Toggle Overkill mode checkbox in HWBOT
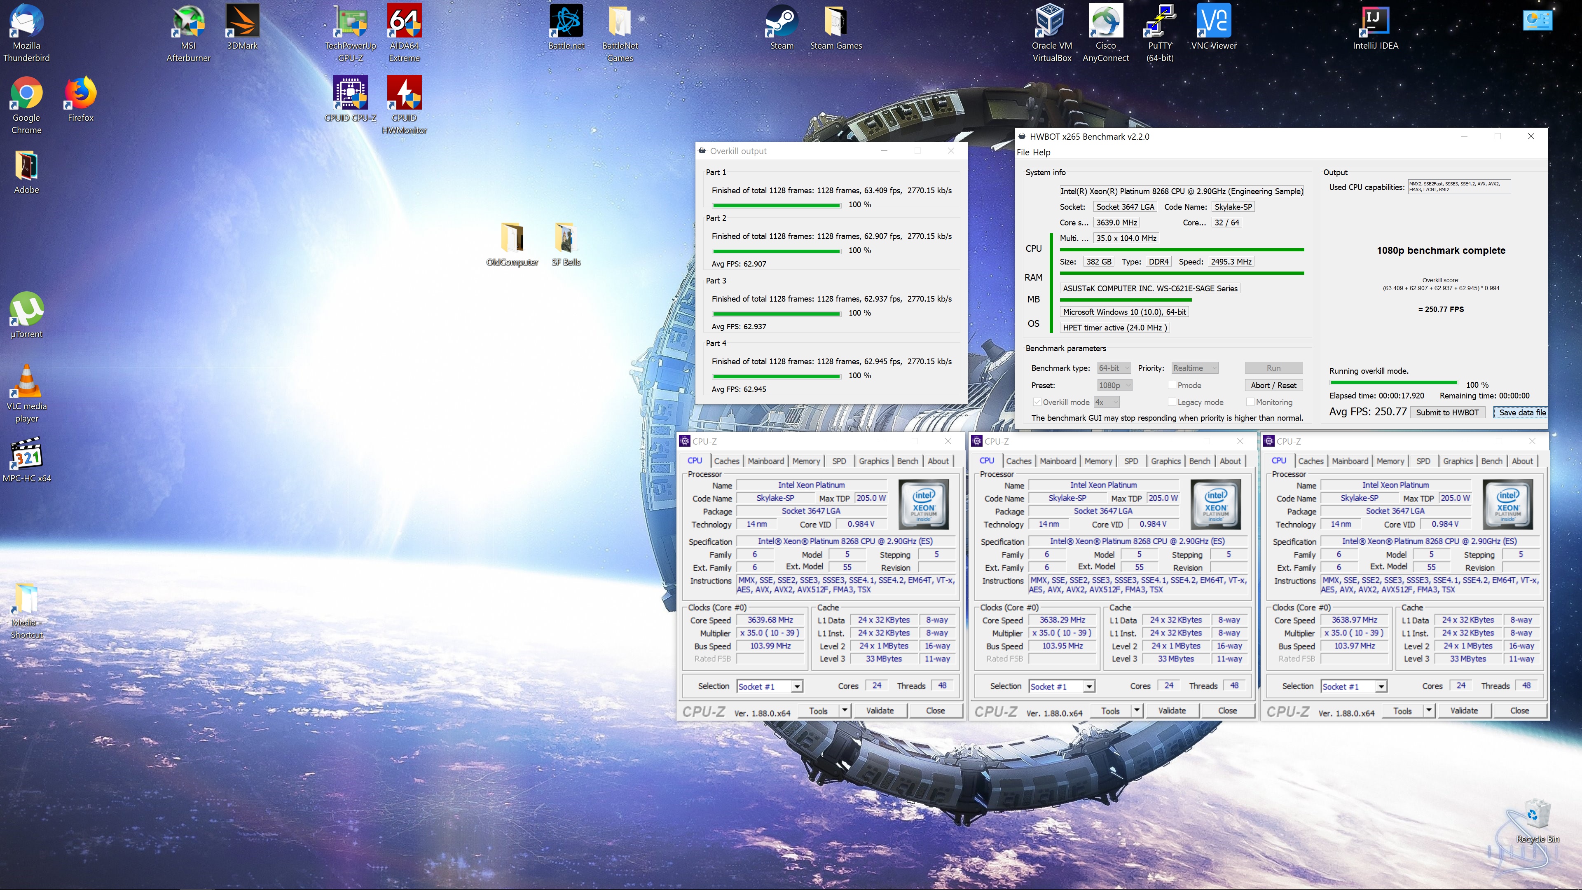This screenshot has height=890, width=1582. pos(1037,402)
